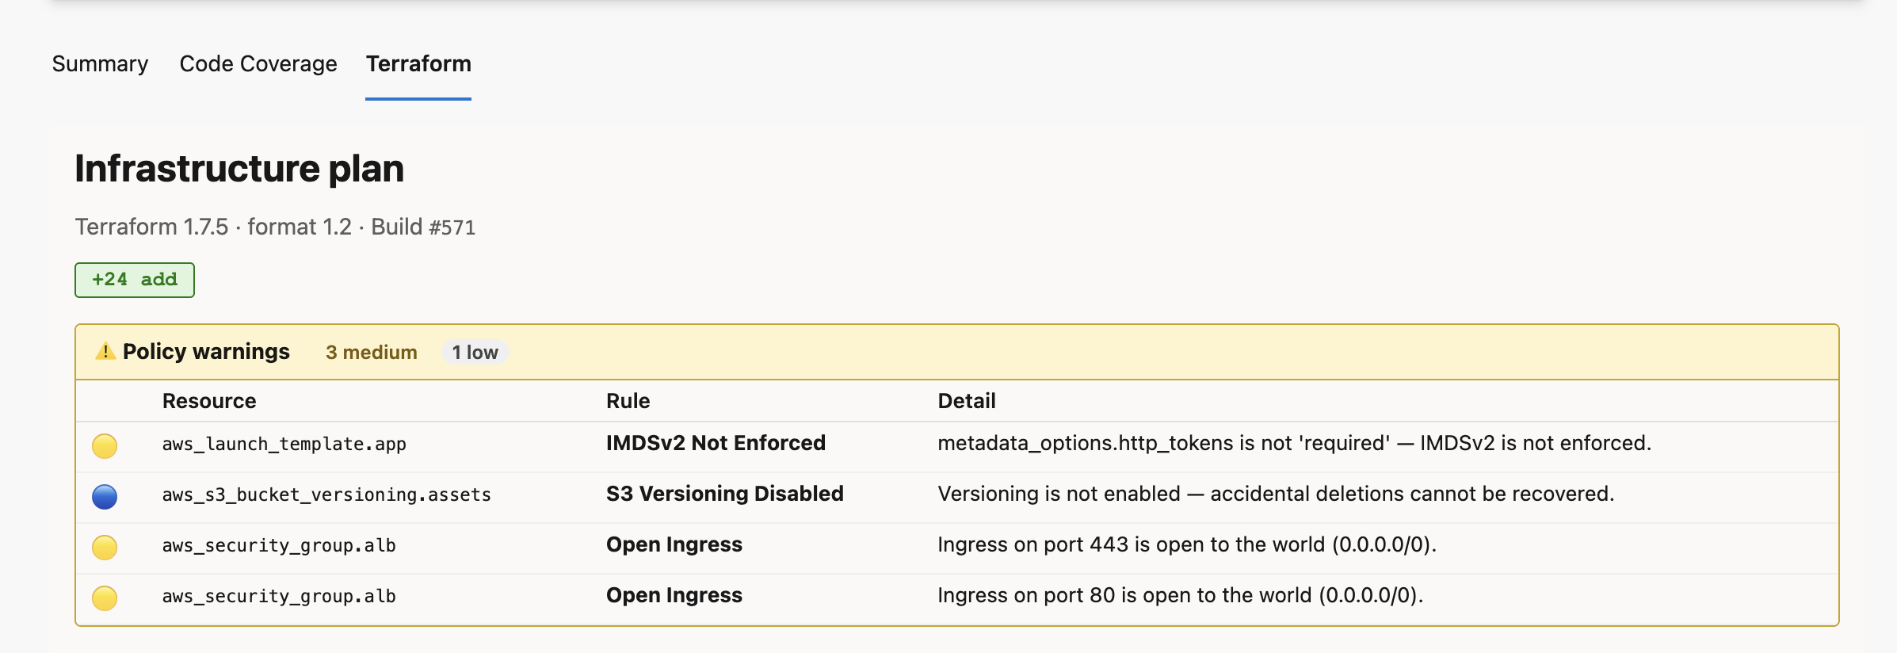Click the medium severity dot for aws_launch_template.app
The width and height of the screenshot is (1897, 653).
pos(105,445)
